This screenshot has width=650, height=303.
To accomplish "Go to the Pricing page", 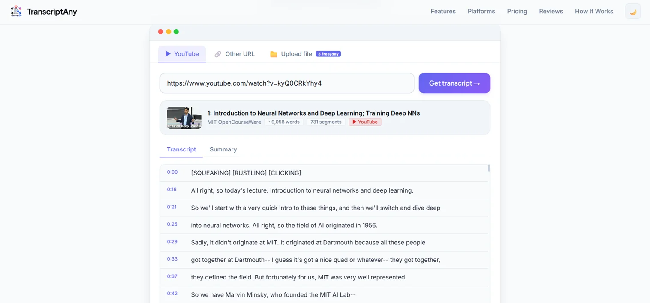I will pos(517,11).
